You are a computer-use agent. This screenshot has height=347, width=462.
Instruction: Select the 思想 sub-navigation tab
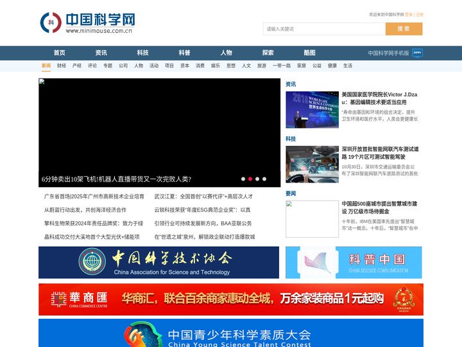coord(231,66)
